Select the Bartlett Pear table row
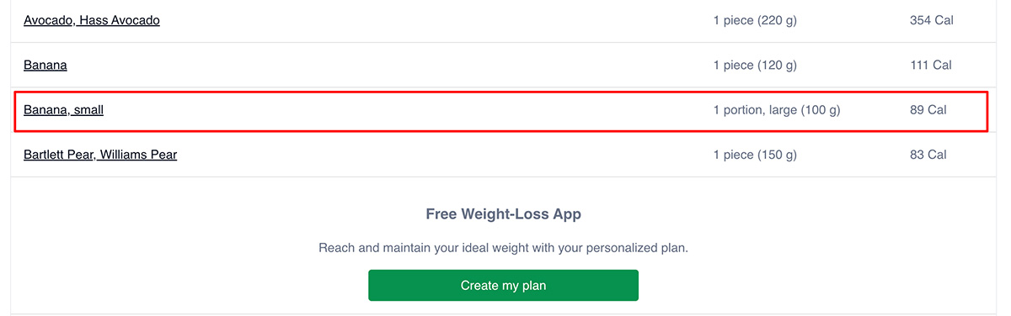This screenshot has width=1011, height=316. (503, 155)
